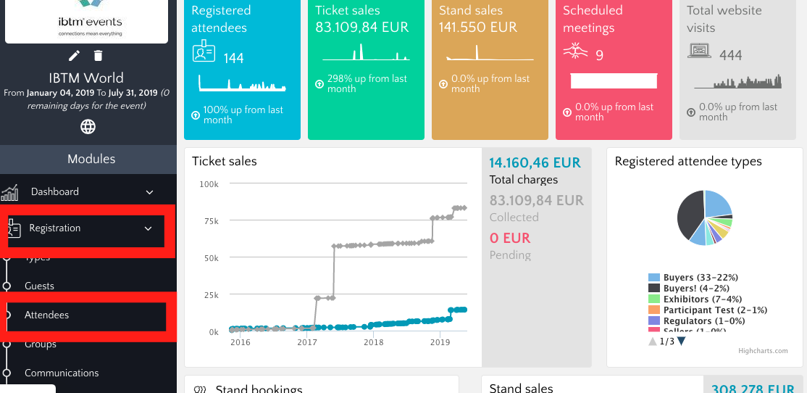The width and height of the screenshot is (807, 393).
Task: Collapse the Registration module chevron
Action: click(149, 228)
